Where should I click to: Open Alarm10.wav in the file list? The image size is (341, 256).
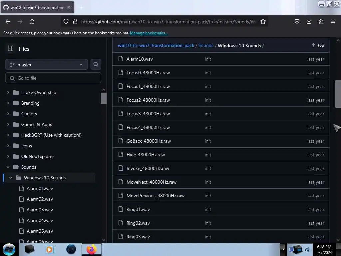pos(140,59)
